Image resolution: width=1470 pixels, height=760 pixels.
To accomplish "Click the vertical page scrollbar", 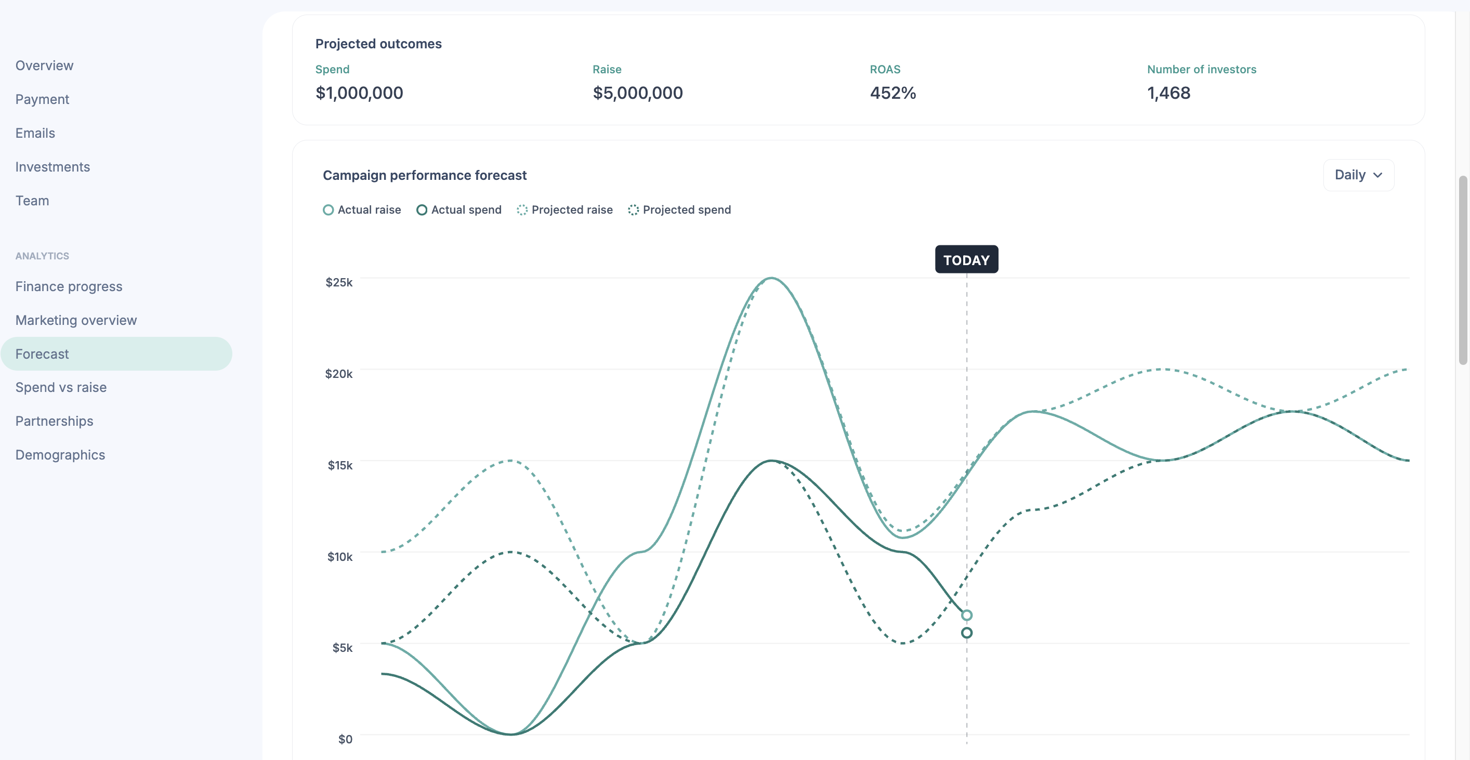I will (x=1462, y=270).
